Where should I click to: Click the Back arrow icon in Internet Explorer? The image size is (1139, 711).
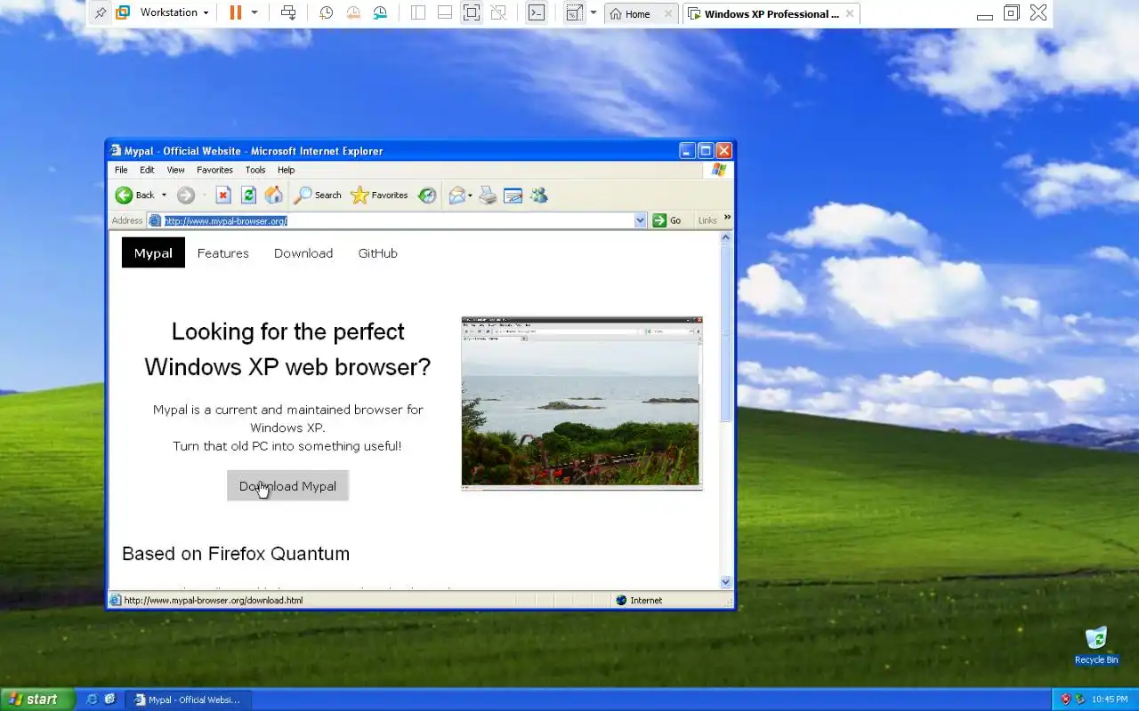click(x=124, y=196)
